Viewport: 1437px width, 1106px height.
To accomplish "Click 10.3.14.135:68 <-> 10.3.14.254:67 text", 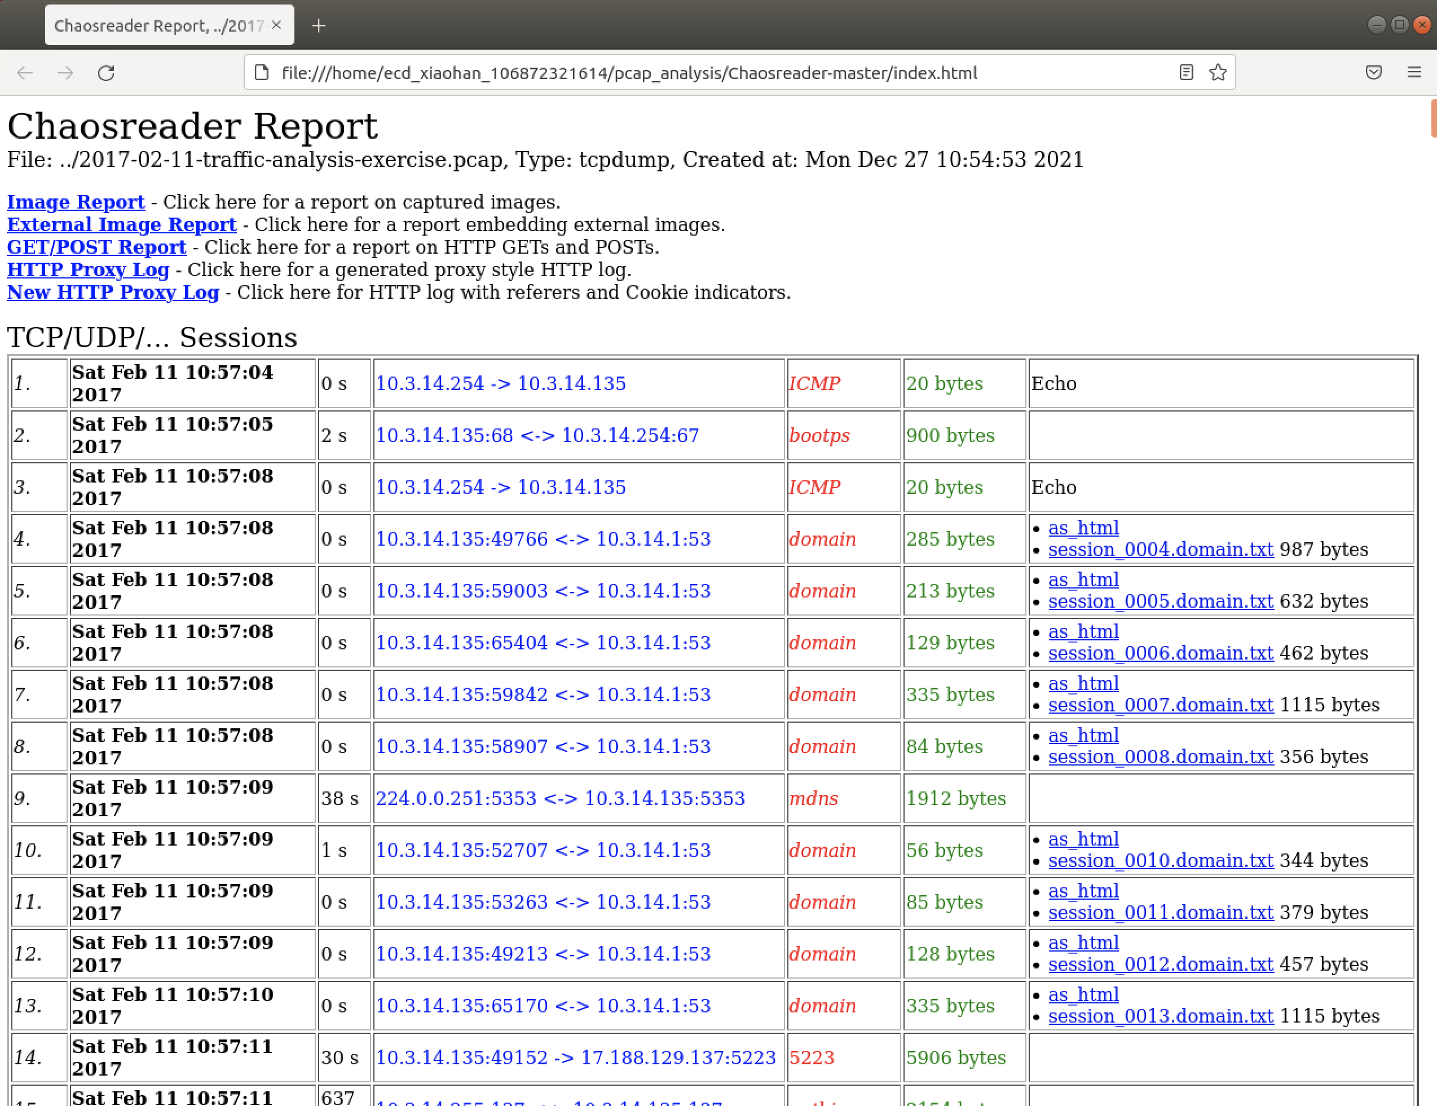I will (537, 436).
